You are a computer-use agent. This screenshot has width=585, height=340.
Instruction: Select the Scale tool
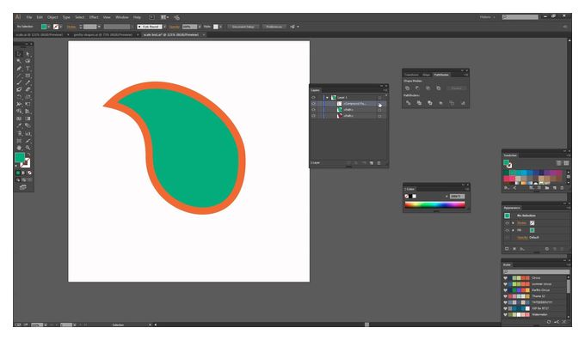coord(28,97)
